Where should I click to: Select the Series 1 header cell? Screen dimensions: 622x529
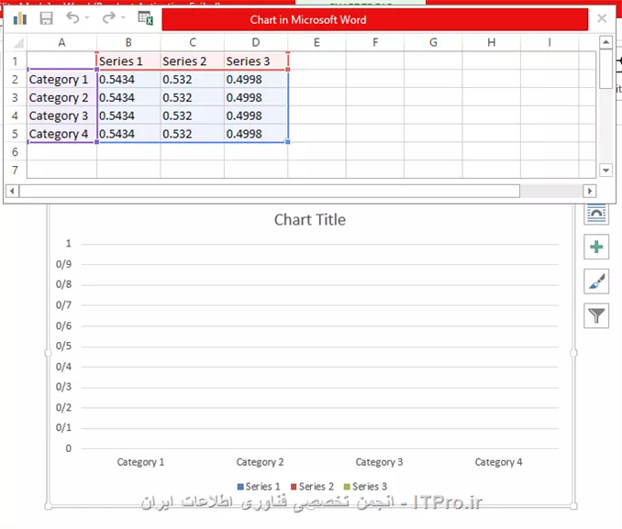click(x=128, y=61)
